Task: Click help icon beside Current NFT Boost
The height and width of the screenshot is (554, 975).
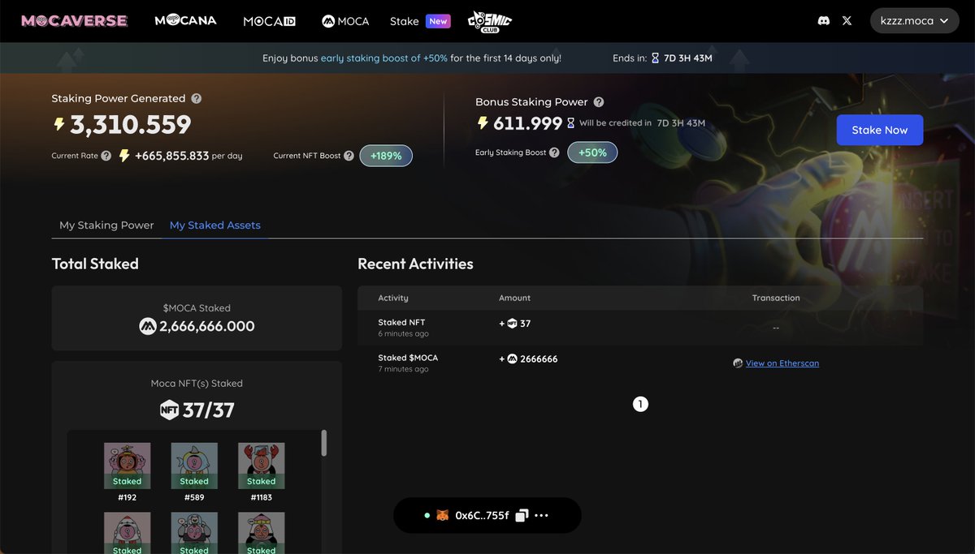Action: point(349,156)
